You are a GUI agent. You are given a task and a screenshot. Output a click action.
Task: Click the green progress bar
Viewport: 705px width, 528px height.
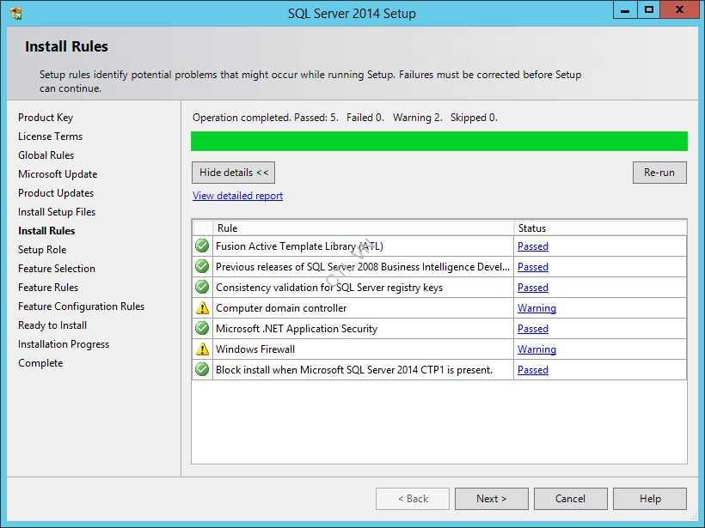[x=439, y=141]
